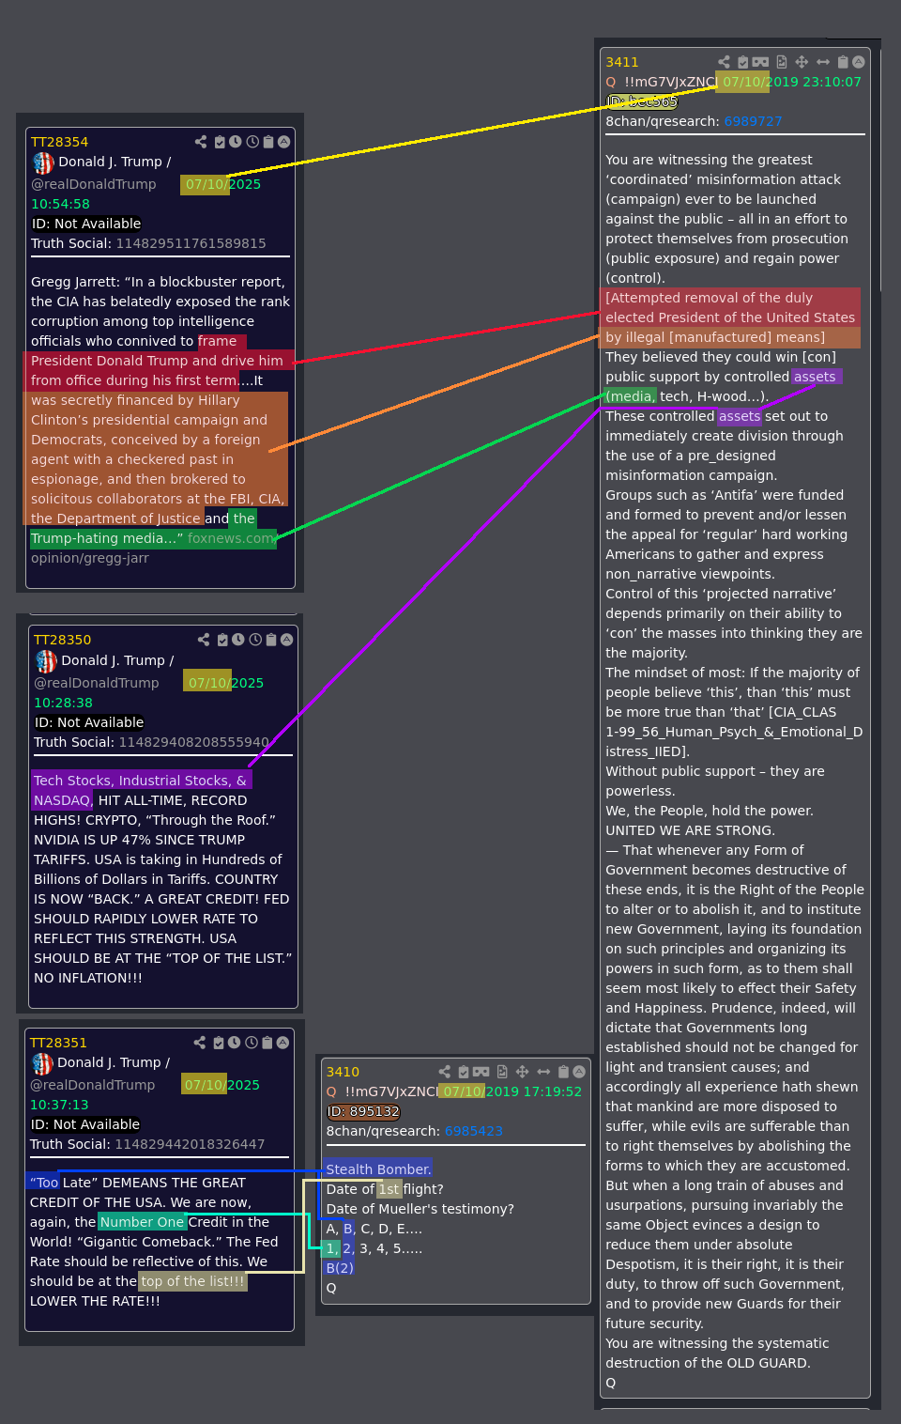Click clipboard-check icon on post 3410
Image resolution: width=901 pixels, height=1424 pixels.
464,1072
